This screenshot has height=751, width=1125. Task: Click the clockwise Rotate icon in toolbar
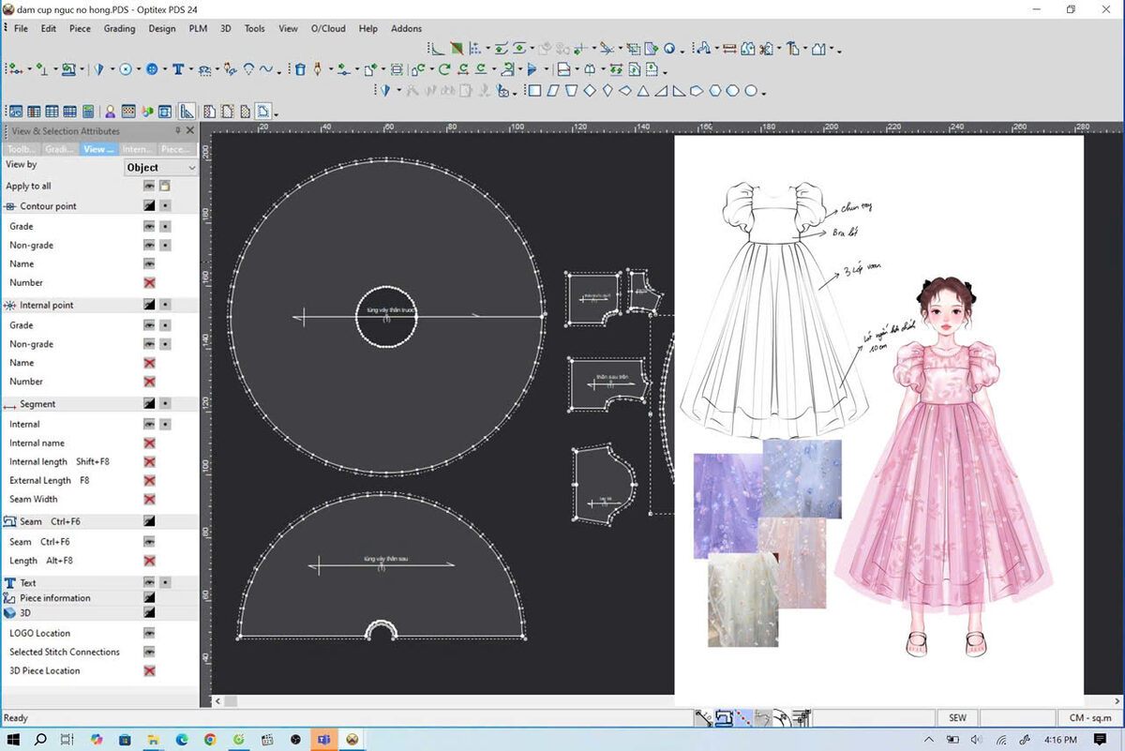(x=444, y=68)
